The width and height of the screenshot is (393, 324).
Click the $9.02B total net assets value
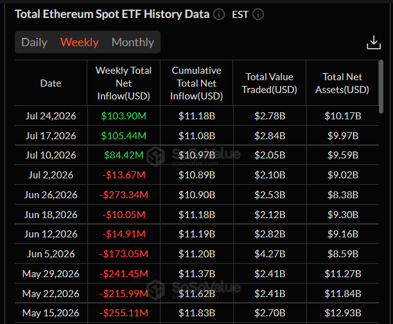tap(343, 175)
